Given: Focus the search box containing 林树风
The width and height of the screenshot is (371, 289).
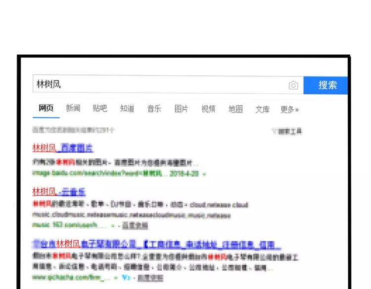Looking at the screenshot, I should (158, 85).
